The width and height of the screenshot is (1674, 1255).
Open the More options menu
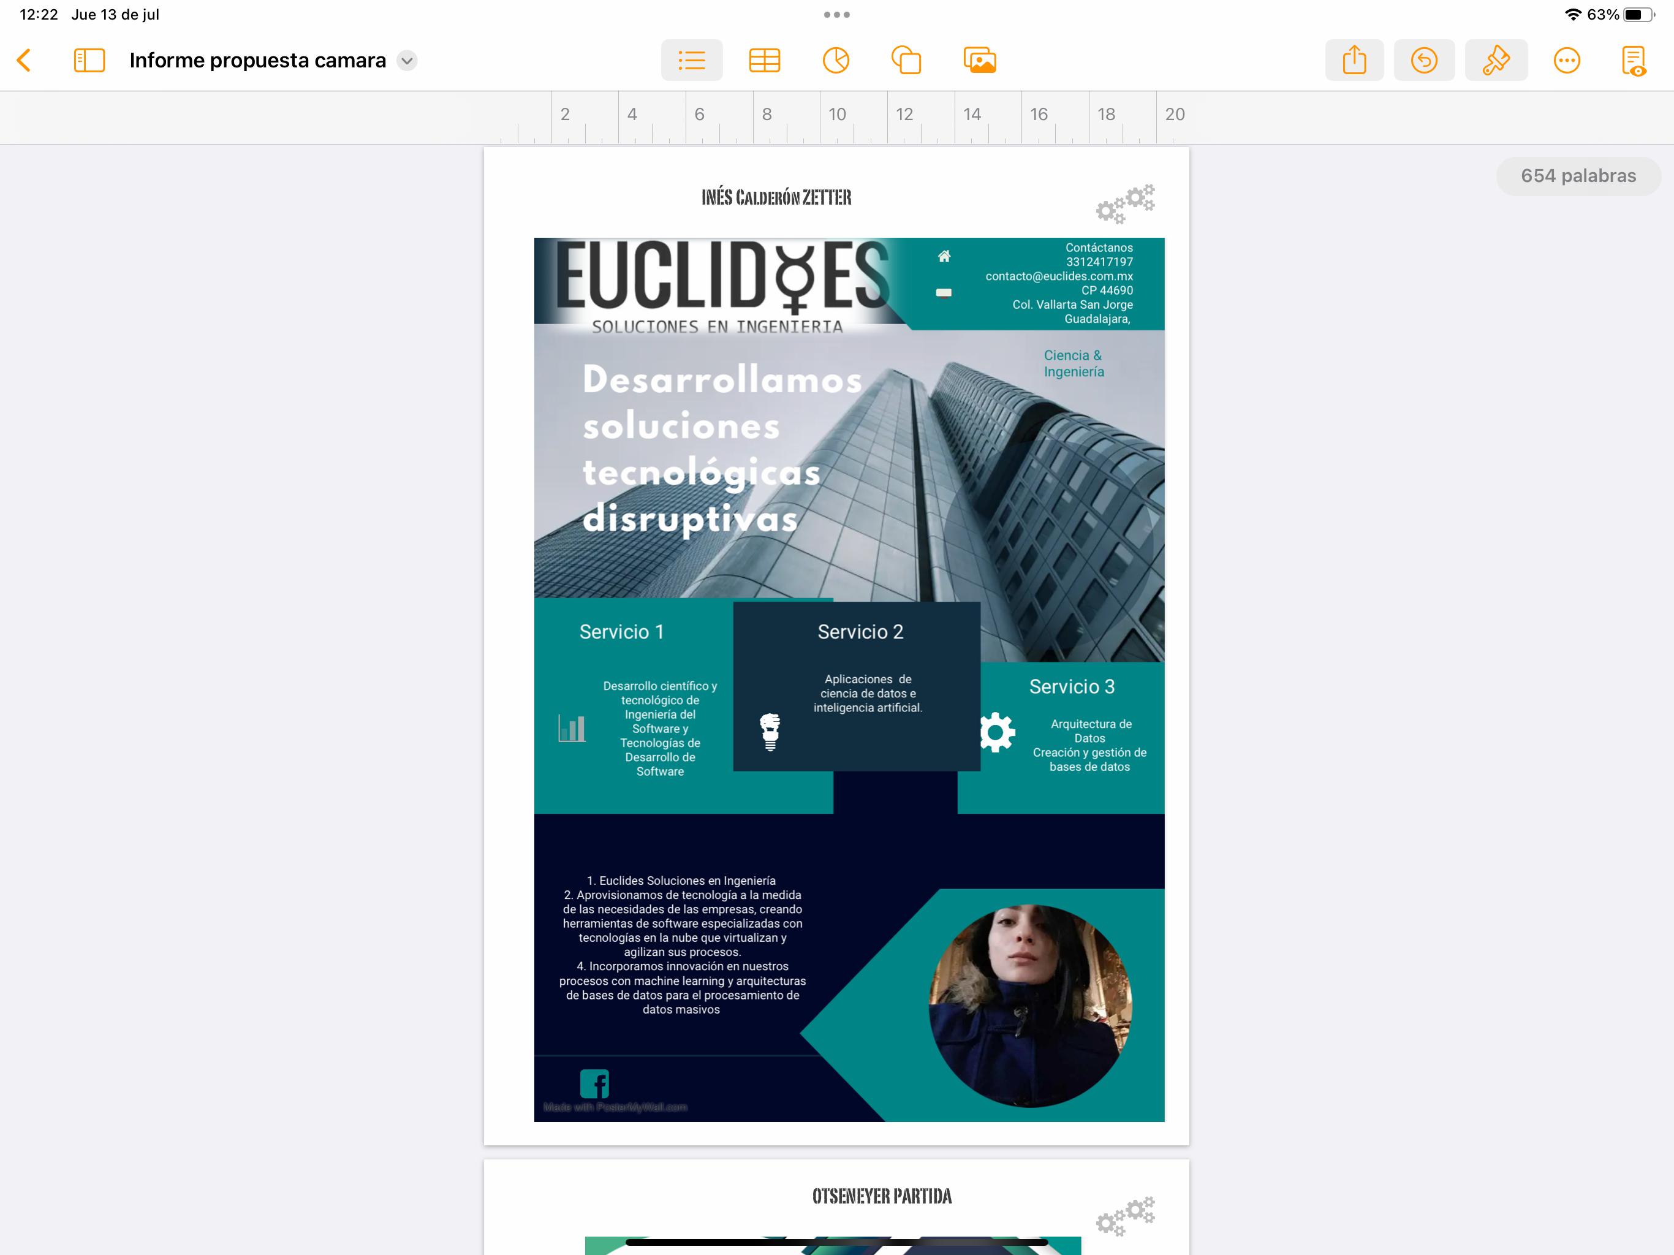(1567, 61)
